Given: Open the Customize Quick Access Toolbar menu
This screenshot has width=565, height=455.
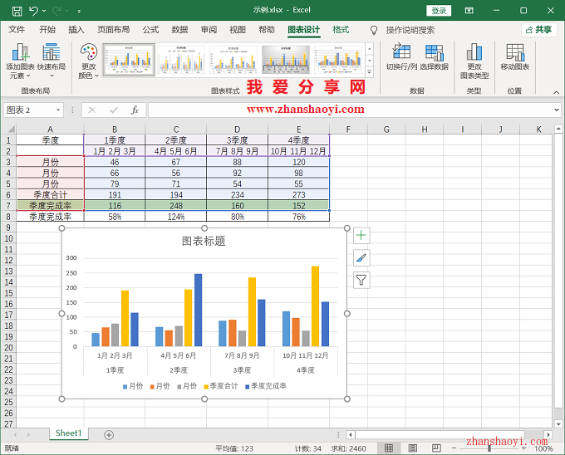Looking at the screenshot, I should pyautogui.click(x=79, y=11).
